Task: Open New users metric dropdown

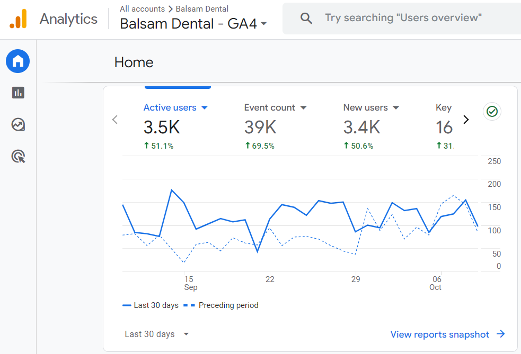Action: 371,107
